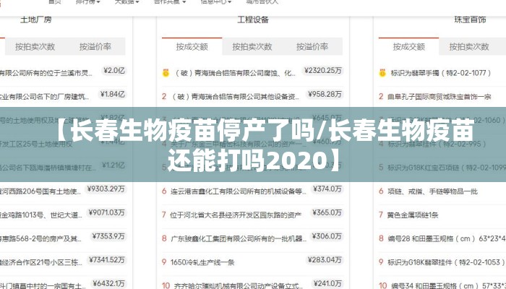
Task: Open 曲阜孔子国际商贸城珠宝首饰一宗 listing
Action: [439, 96]
